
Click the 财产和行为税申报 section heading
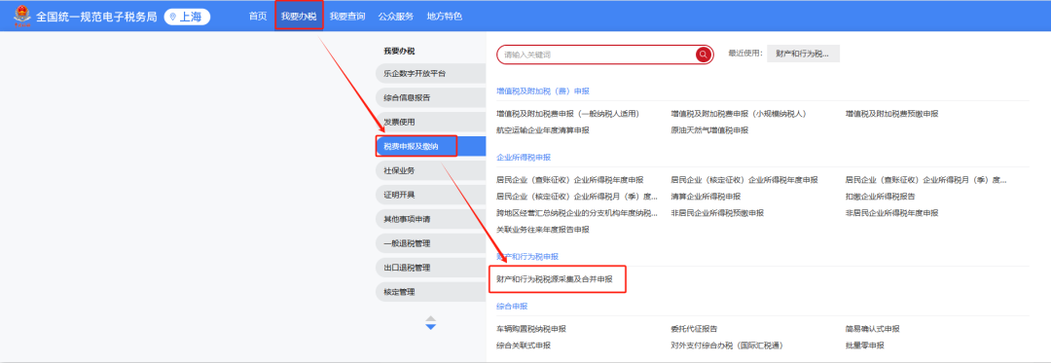527,257
